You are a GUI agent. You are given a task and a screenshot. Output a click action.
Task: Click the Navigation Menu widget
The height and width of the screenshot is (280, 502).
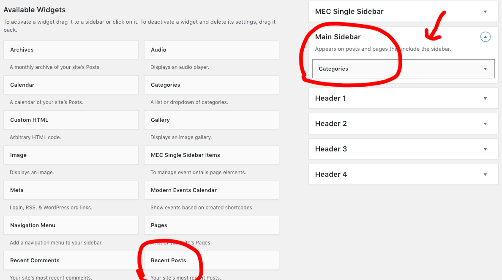(x=71, y=225)
